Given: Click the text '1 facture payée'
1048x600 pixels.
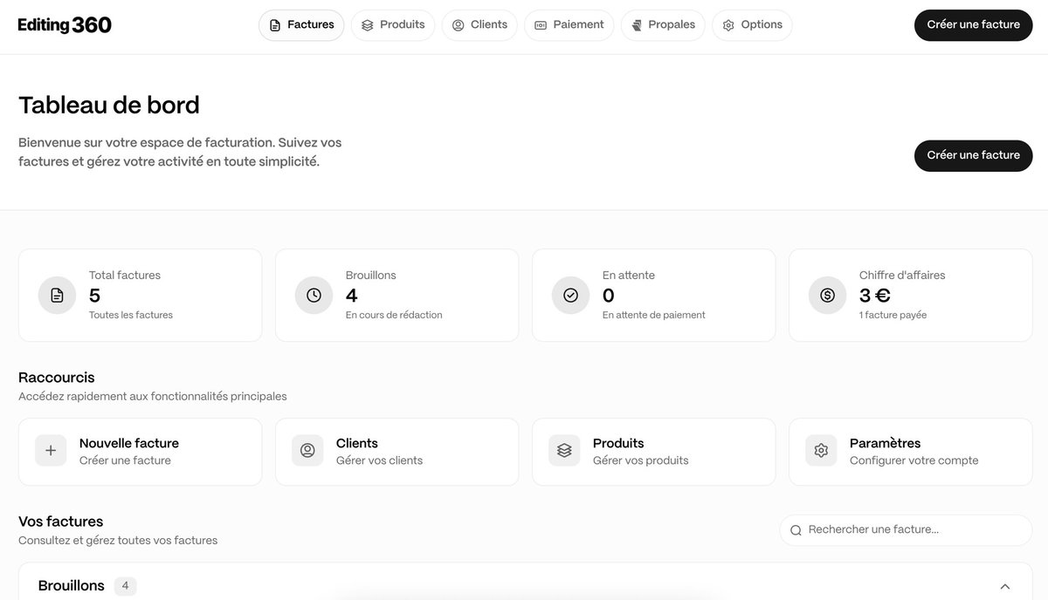Looking at the screenshot, I should point(893,315).
